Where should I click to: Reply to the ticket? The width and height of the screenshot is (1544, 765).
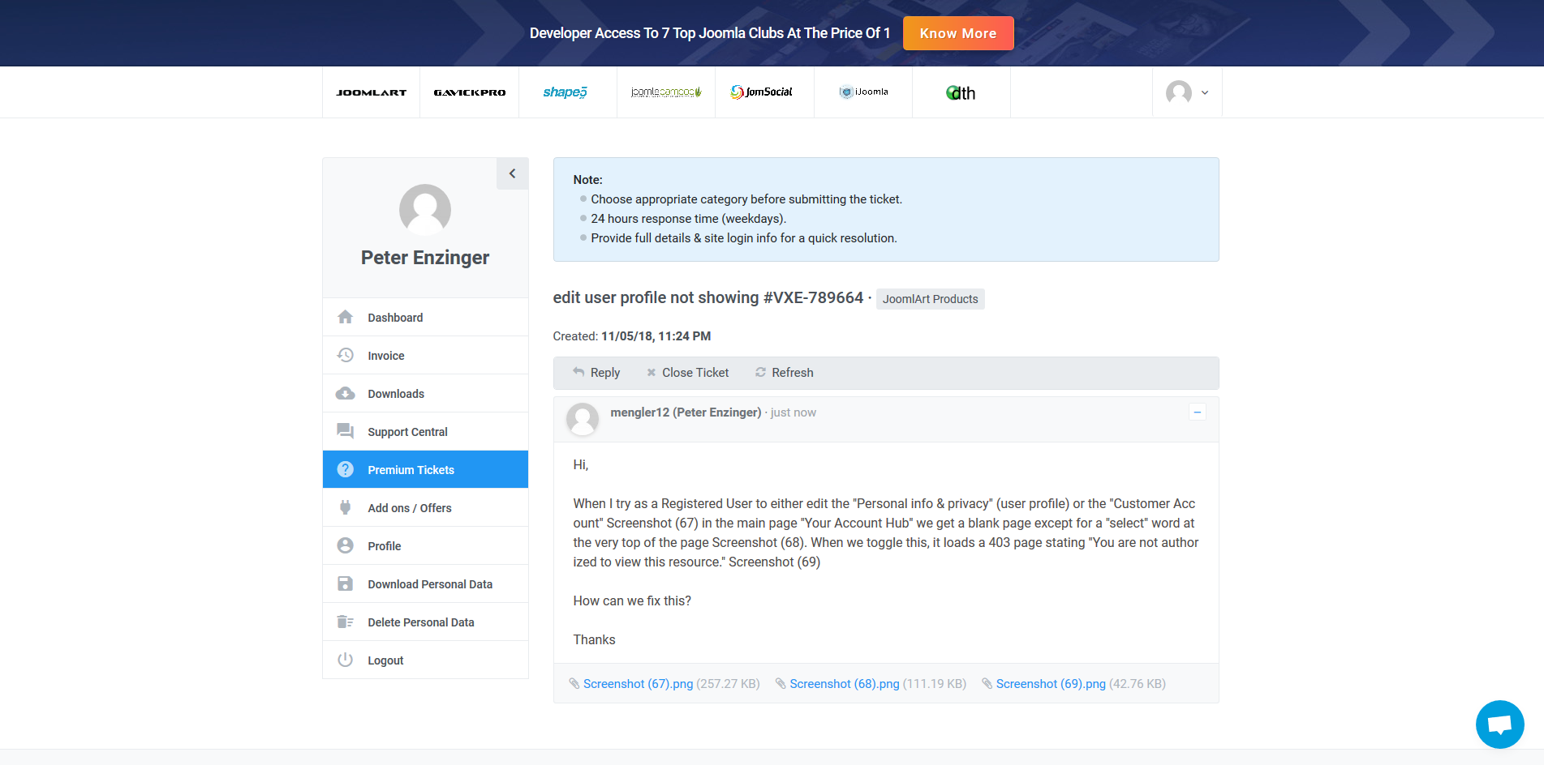[x=597, y=373]
